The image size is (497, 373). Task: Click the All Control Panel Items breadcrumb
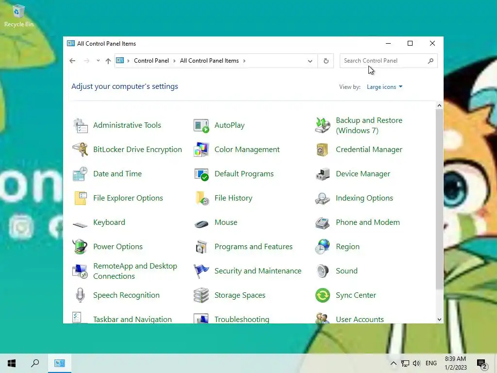coord(209,61)
